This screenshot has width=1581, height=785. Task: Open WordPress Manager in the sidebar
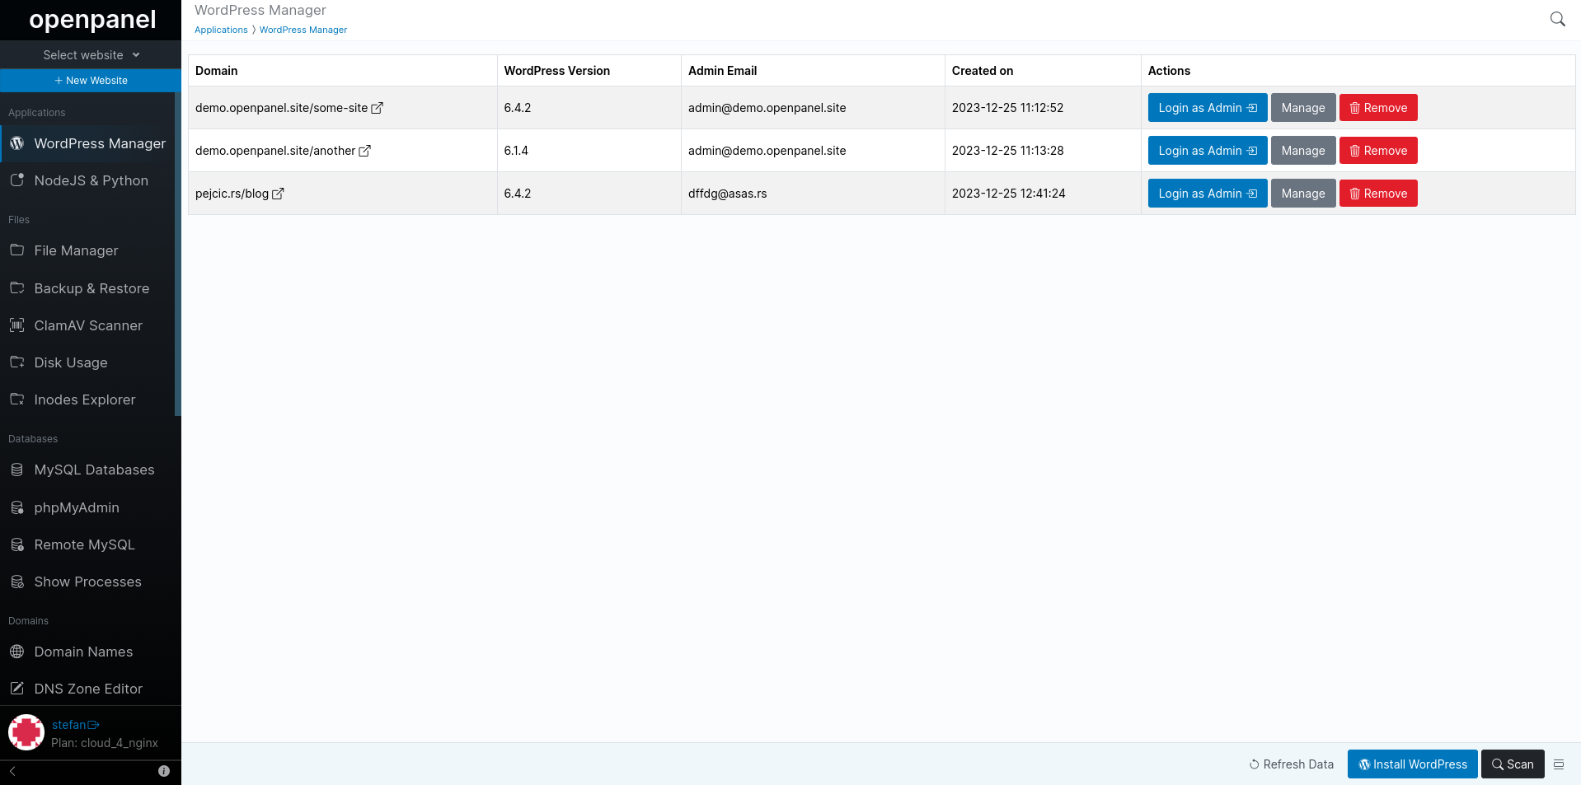point(91,143)
